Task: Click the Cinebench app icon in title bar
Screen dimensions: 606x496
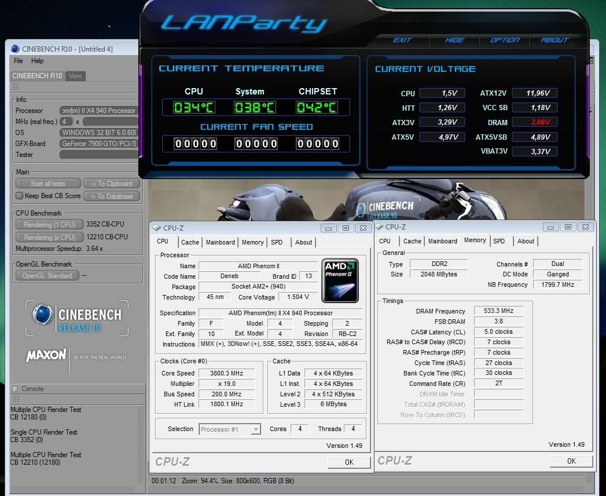Action: click(16, 49)
